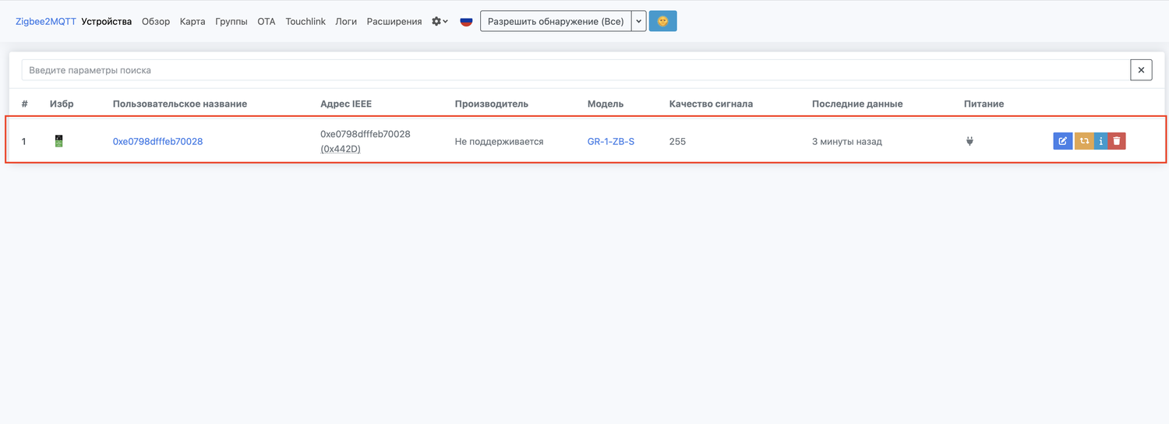This screenshot has height=424, width=1169.
Task: Click the device thumbnail image in row 1
Action: pos(59,141)
